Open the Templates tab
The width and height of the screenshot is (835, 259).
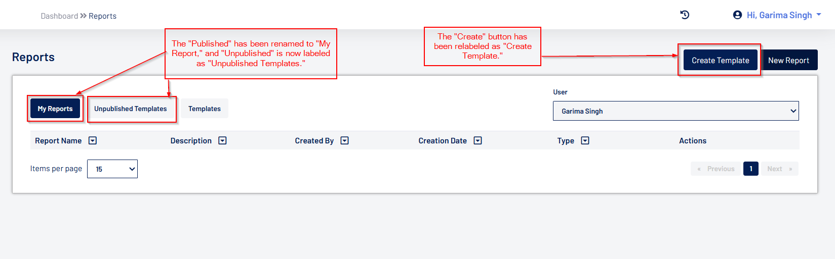point(205,109)
